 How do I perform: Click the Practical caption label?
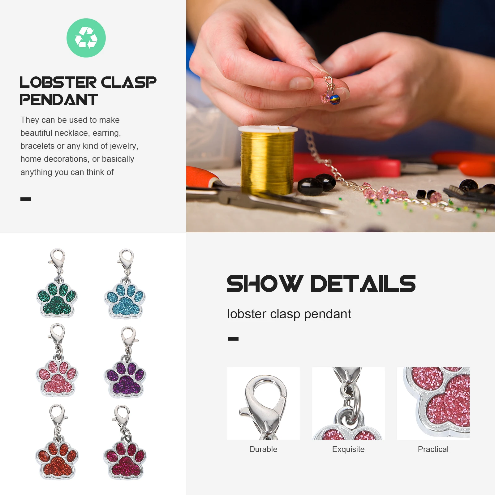click(x=433, y=449)
